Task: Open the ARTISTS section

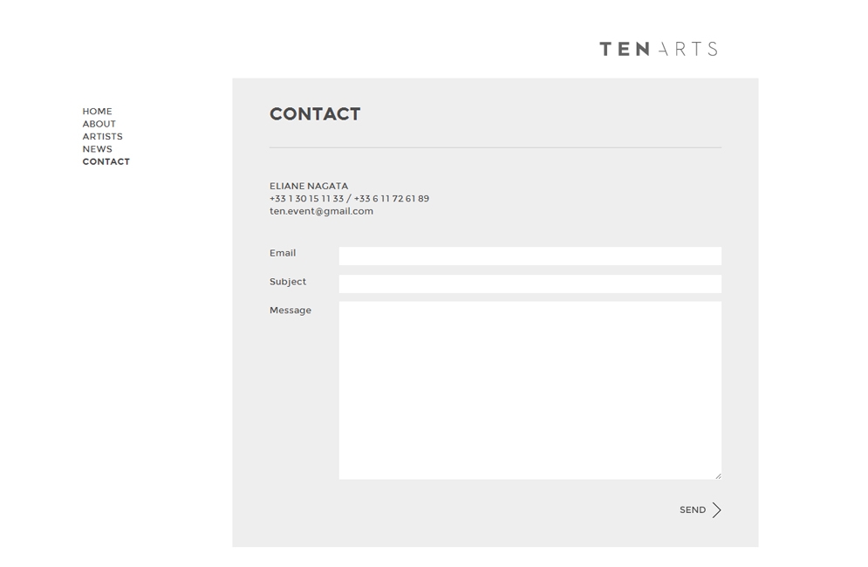Action: pyautogui.click(x=102, y=137)
